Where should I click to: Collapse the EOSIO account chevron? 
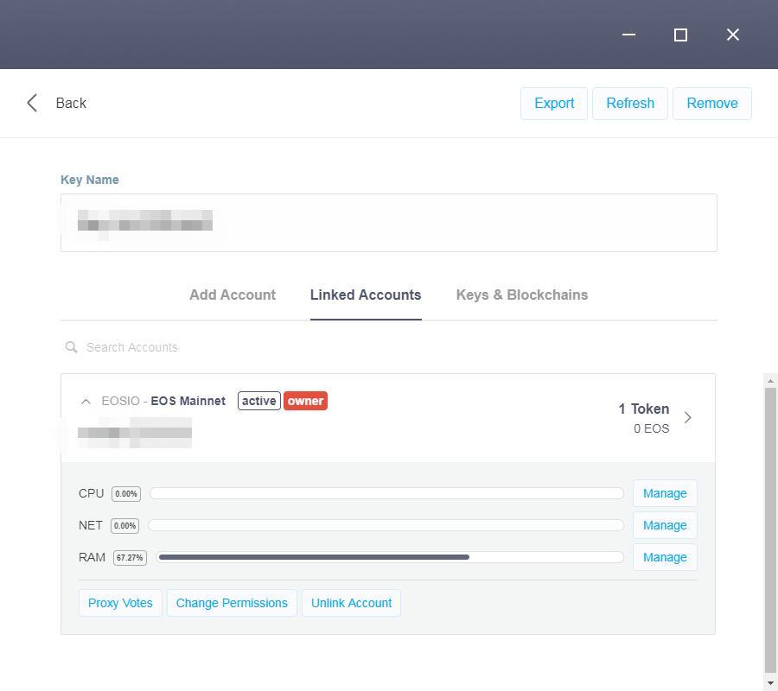86,401
